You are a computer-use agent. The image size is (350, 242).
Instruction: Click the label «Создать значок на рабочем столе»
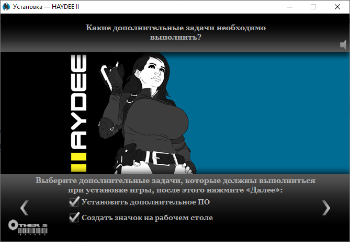click(x=147, y=217)
